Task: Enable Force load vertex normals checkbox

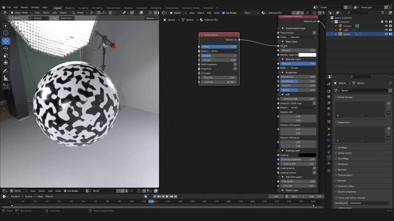Action: pos(336,198)
